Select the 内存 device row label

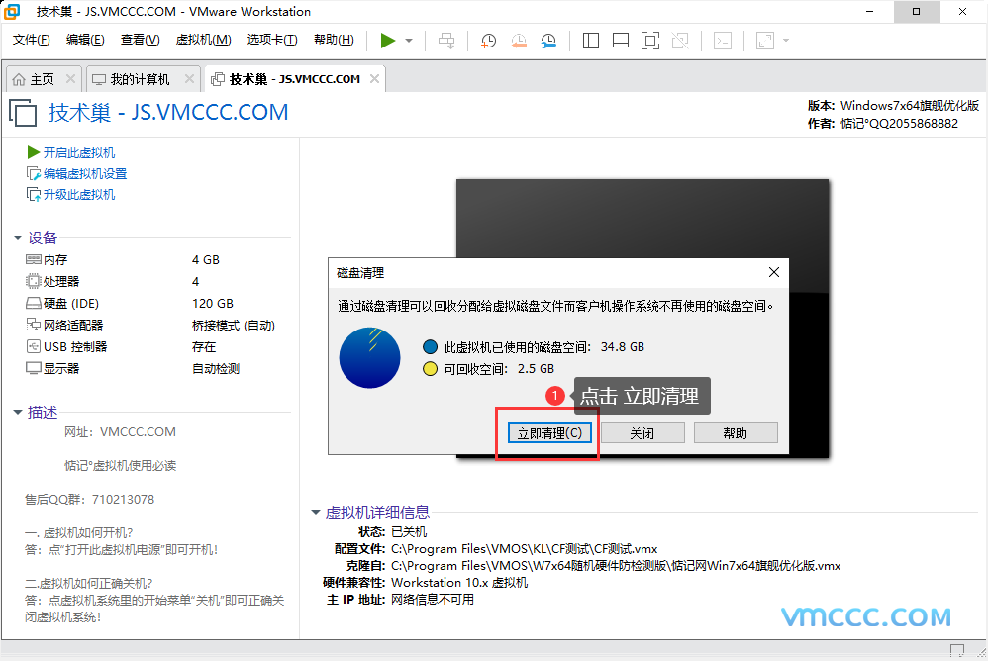(55, 259)
